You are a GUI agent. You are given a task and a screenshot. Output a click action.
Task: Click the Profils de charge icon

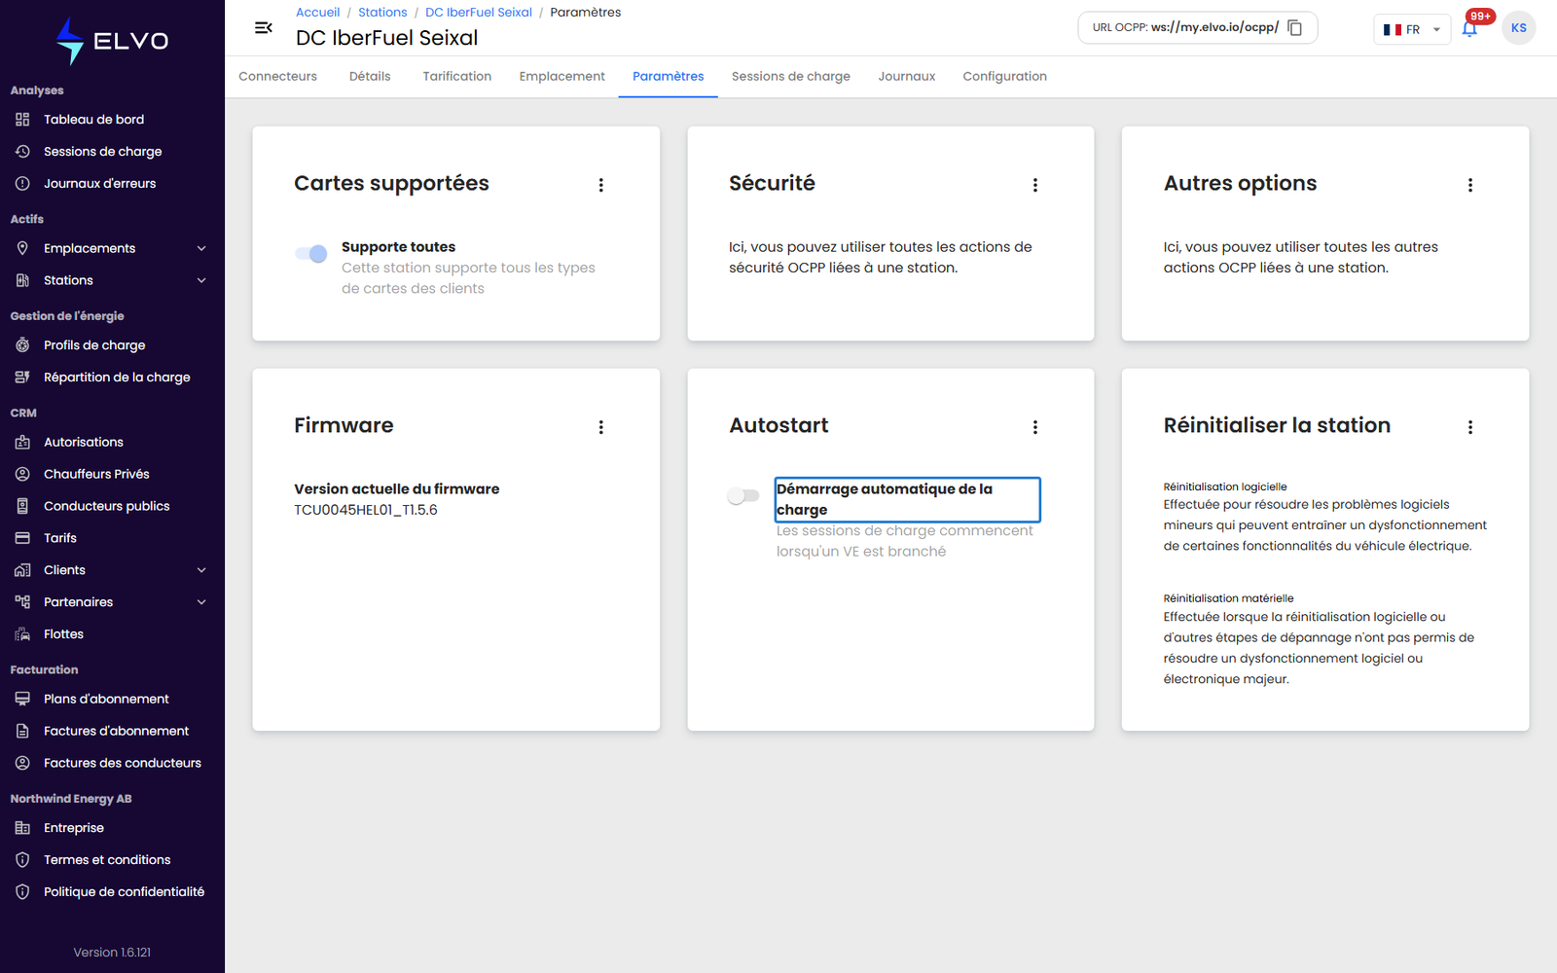pyautogui.click(x=22, y=345)
